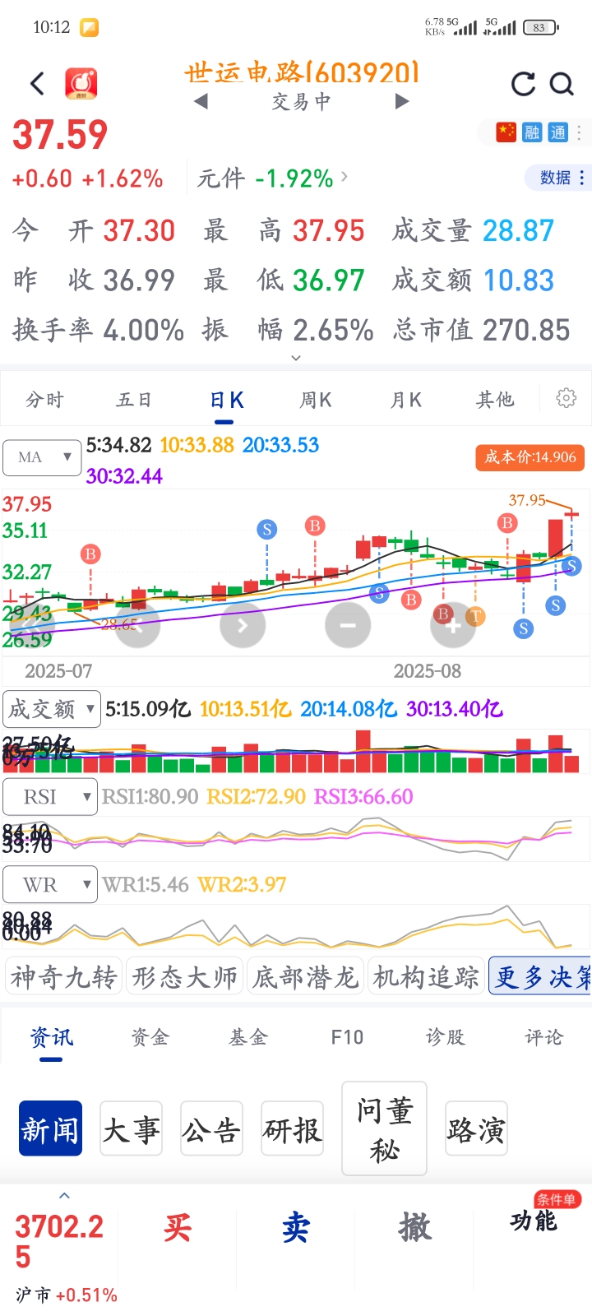Tap the 通 connect badge

click(557, 132)
